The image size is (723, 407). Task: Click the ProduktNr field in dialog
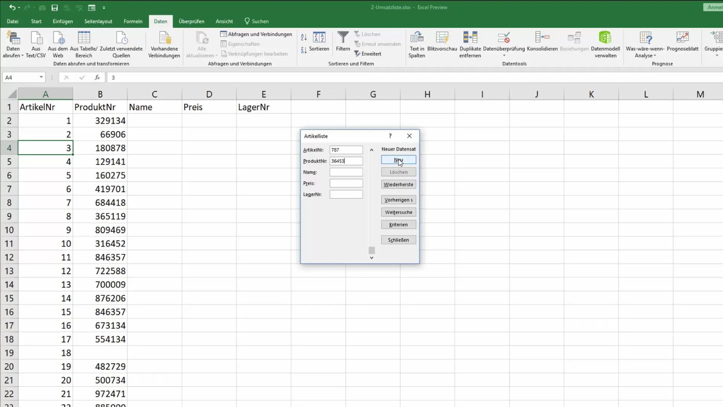pyautogui.click(x=346, y=161)
